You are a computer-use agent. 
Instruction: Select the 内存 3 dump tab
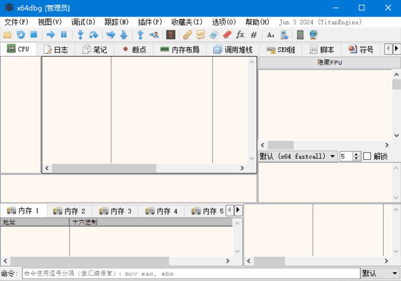pyautogui.click(x=115, y=211)
